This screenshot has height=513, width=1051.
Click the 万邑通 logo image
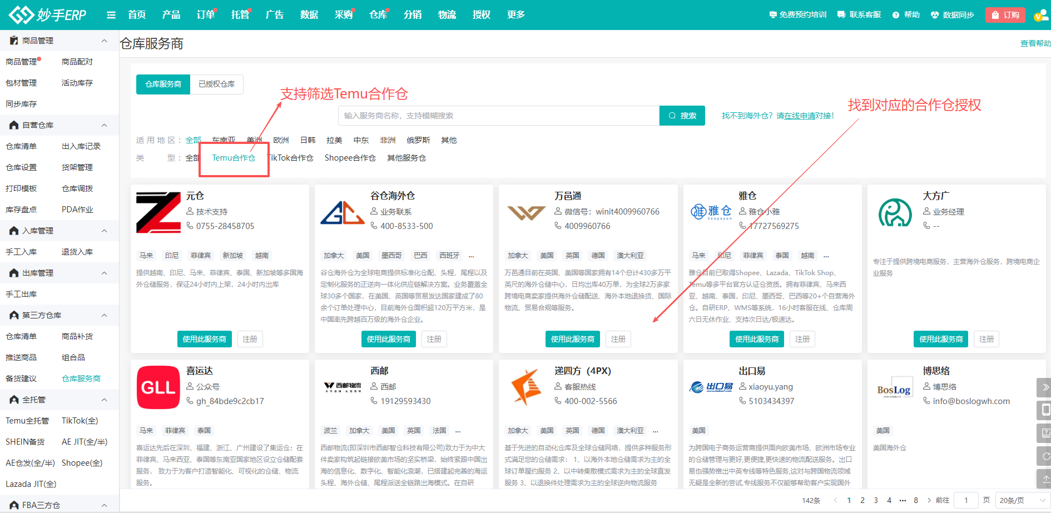[527, 212]
